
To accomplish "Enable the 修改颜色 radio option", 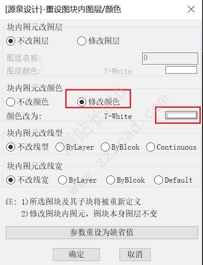I will tap(99, 102).
